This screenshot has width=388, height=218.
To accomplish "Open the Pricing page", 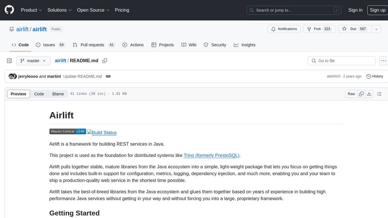I will coord(122,10).
